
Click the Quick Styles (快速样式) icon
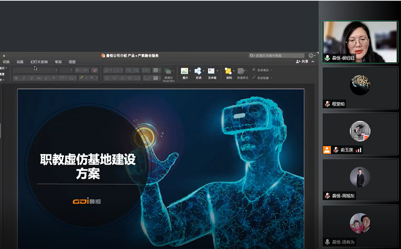(x=242, y=71)
